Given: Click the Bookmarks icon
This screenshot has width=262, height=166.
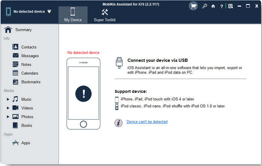Looking at the screenshot, I should pos(15,82).
